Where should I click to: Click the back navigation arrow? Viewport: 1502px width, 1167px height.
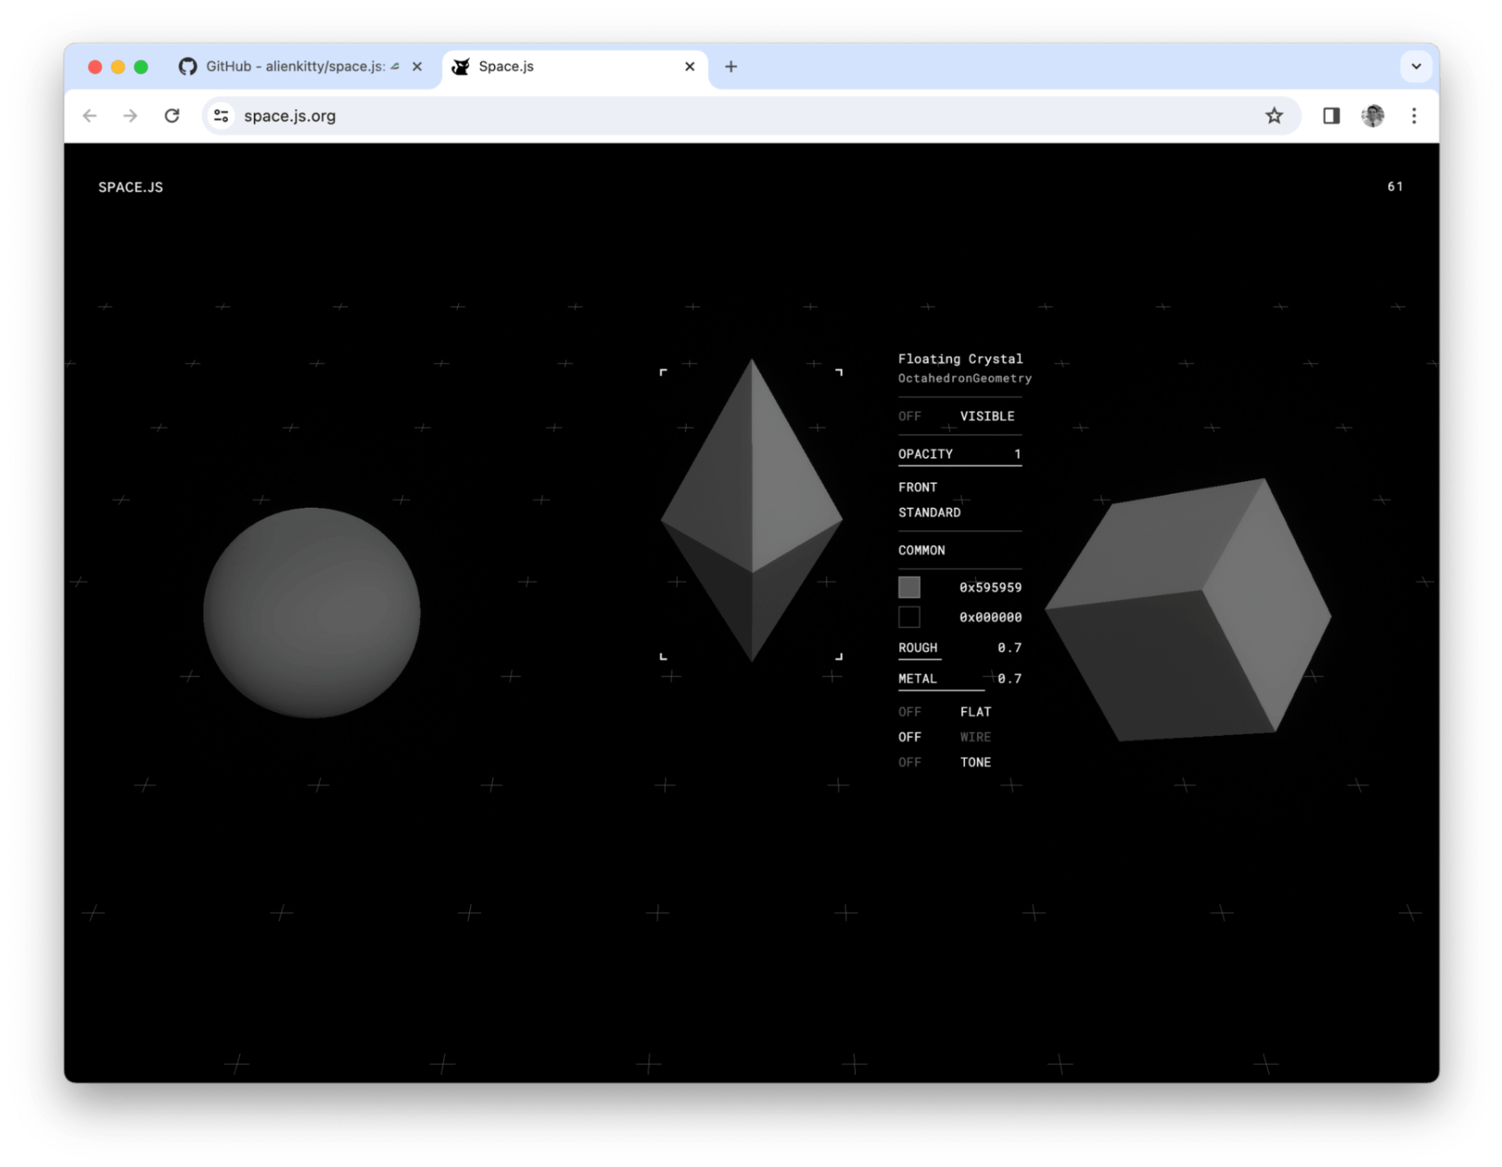point(89,115)
